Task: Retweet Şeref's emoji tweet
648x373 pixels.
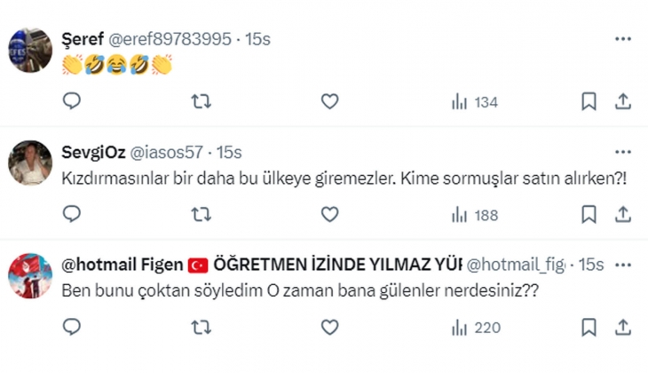Action: click(x=202, y=102)
